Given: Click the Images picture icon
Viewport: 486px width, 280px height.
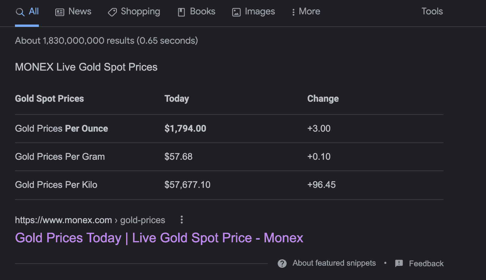Looking at the screenshot, I should [236, 12].
